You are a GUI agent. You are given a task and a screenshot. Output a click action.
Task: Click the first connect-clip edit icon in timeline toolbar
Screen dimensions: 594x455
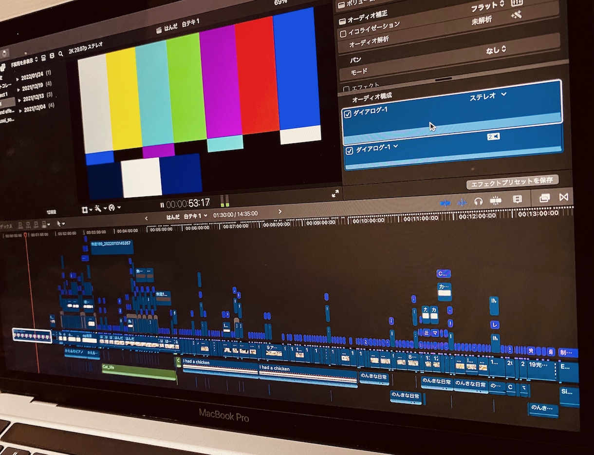(21, 226)
